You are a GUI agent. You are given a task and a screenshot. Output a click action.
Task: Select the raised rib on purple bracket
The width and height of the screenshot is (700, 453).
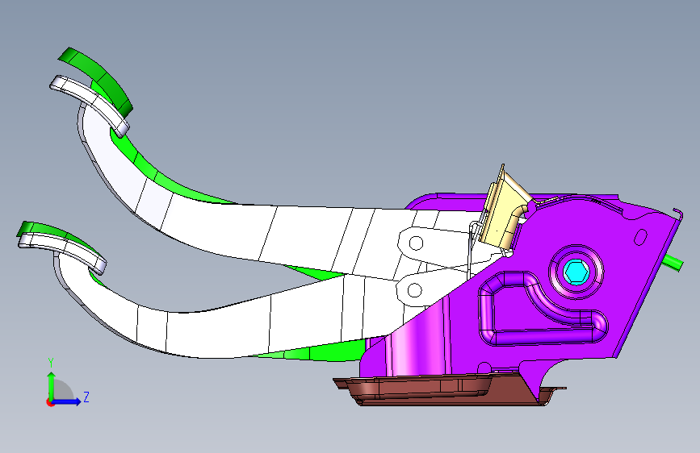click(x=543, y=309)
